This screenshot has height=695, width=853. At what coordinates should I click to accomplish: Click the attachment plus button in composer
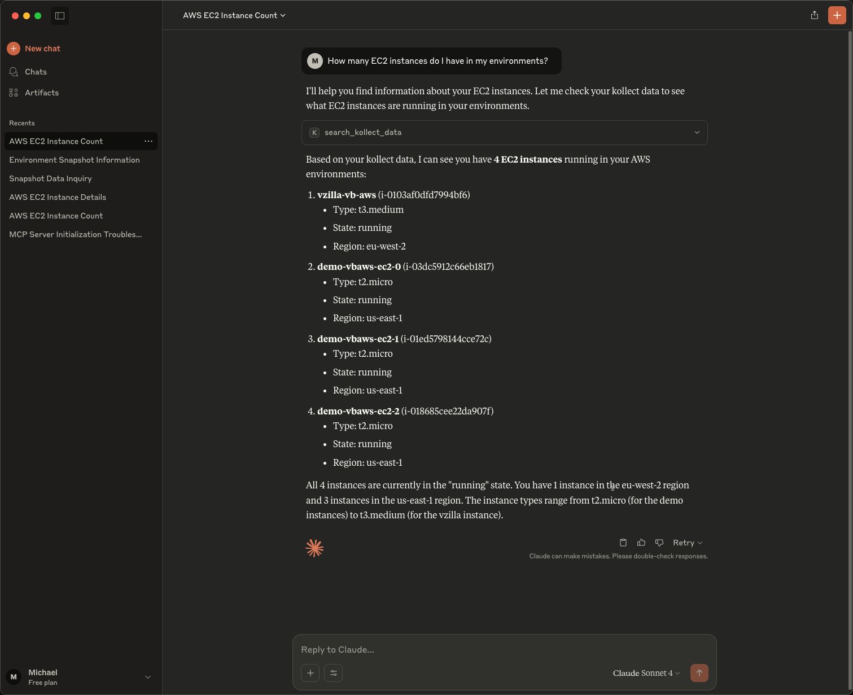[310, 673]
